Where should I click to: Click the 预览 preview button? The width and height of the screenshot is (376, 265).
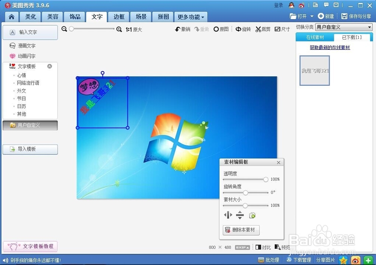point(282,247)
